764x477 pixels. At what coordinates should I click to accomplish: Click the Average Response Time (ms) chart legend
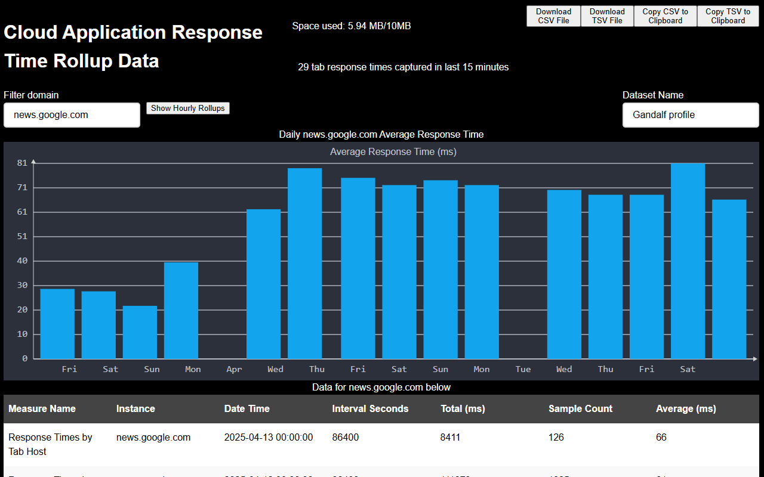click(x=393, y=152)
